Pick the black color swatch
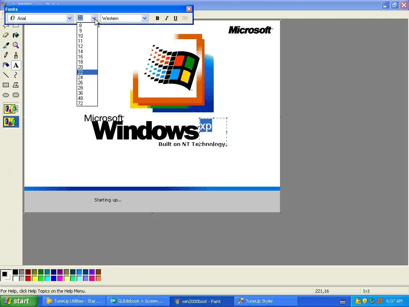409x307 pixels. point(16,272)
